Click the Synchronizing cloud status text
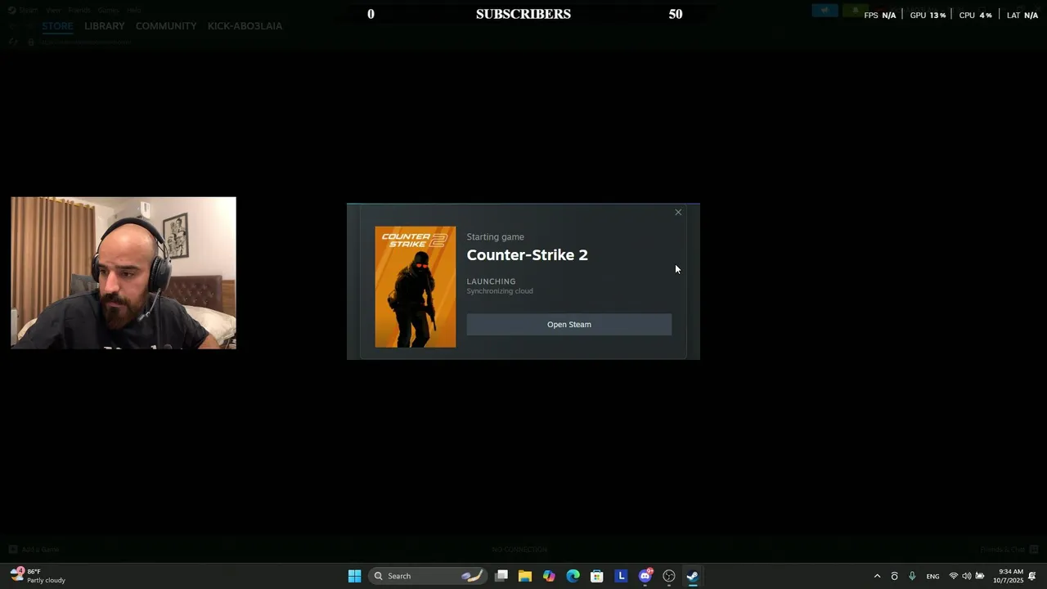This screenshot has width=1047, height=589. point(500,291)
